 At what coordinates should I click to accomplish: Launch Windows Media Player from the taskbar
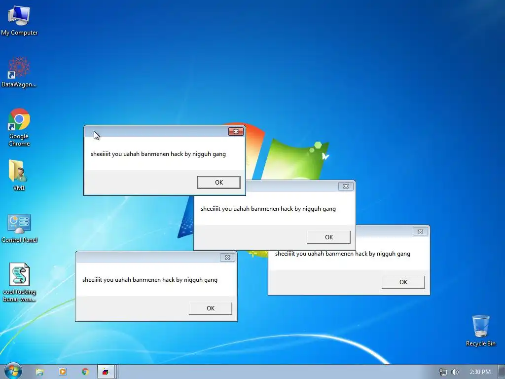tap(63, 372)
